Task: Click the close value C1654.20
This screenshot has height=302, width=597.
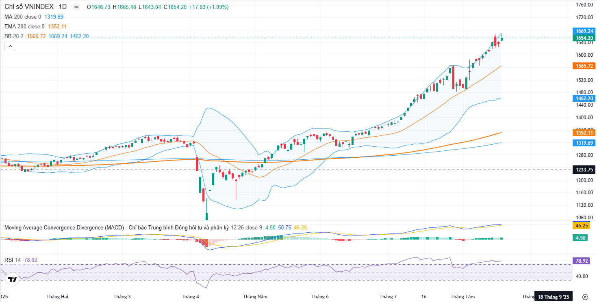Action: tap(175, 7)
